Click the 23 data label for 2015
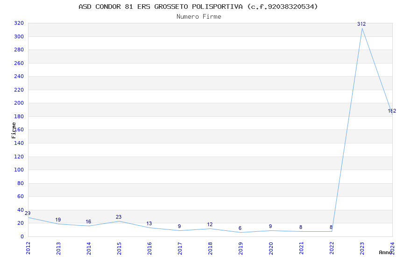 coord(119,217)
